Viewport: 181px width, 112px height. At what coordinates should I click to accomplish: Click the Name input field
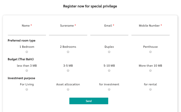click(27, 33)
